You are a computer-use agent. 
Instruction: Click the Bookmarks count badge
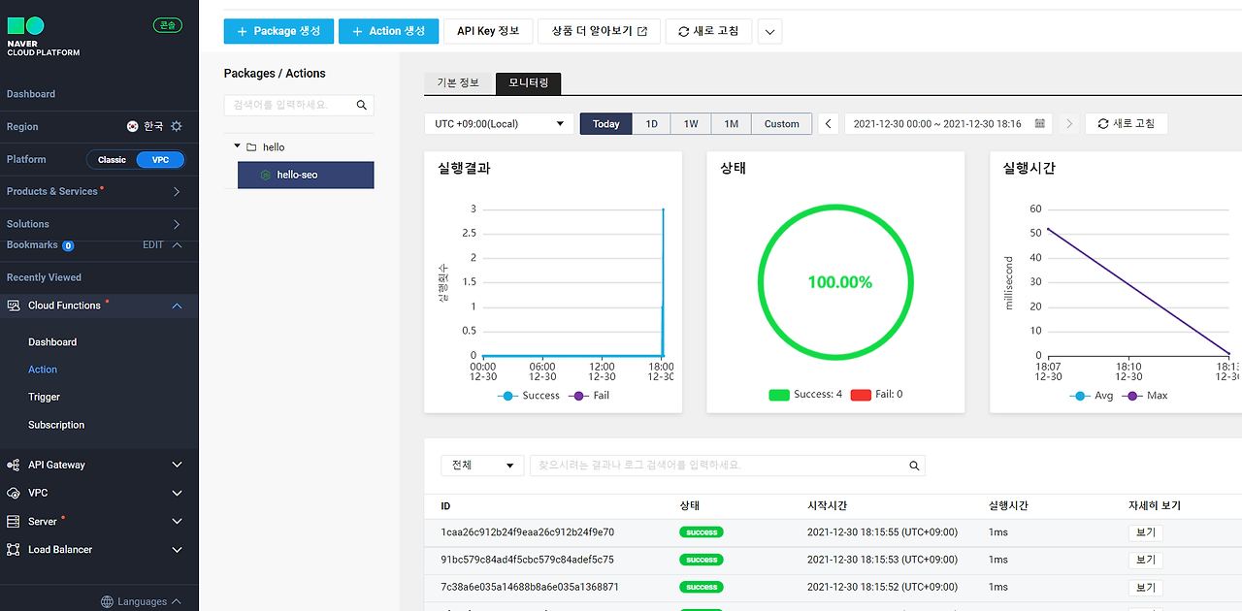[68, 245]
